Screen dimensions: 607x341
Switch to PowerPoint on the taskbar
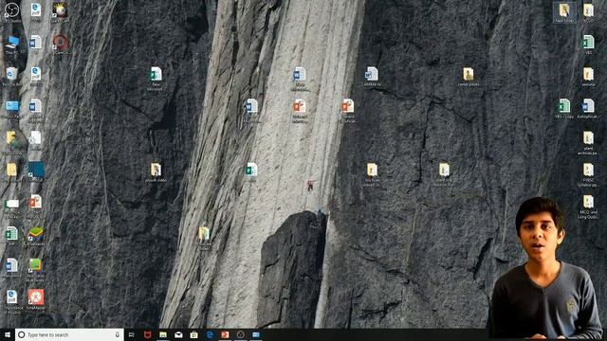click(x=225, y=334)
